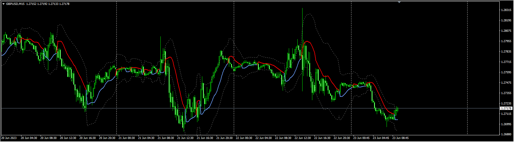The image size is (514, 142).
Task: Click the GBPUSD,M15 chart title text
Action: pyautogui.click(x=15, y=4)
